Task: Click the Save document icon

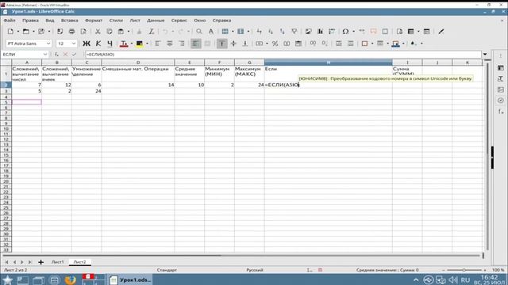Action: coord(41,32)
